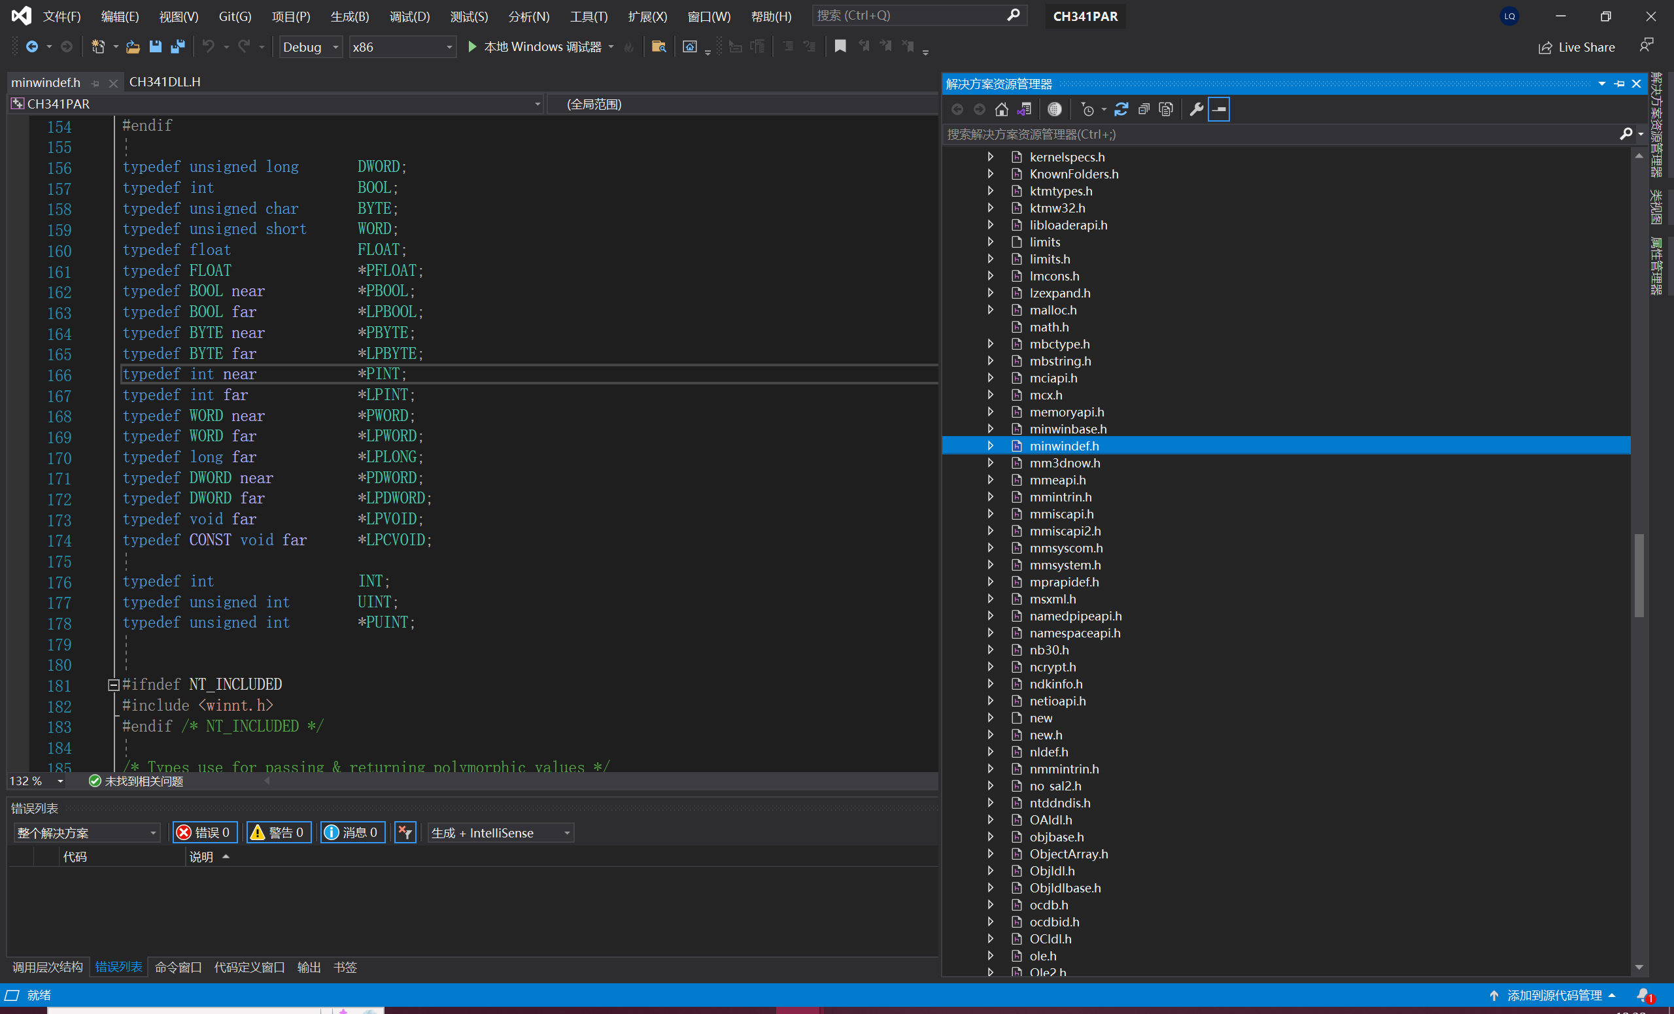
Task: Expand the minwindef.h tree node
Action: click(991, 445)
